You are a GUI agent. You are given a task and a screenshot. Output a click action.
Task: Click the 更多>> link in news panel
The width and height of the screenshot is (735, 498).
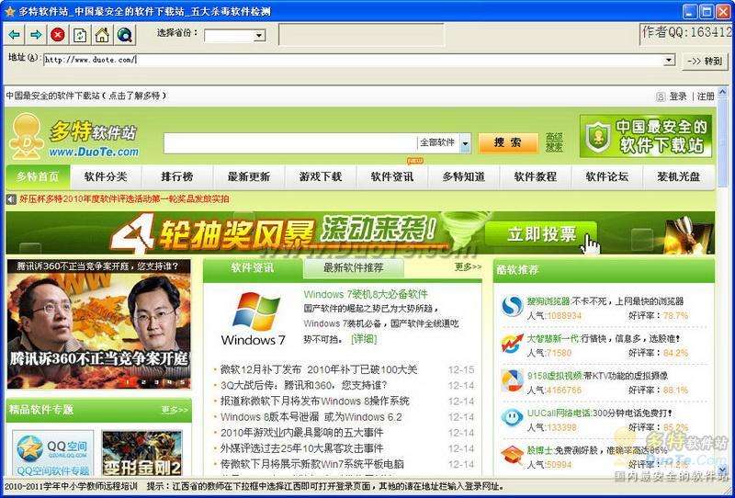[x=468, y=266]
